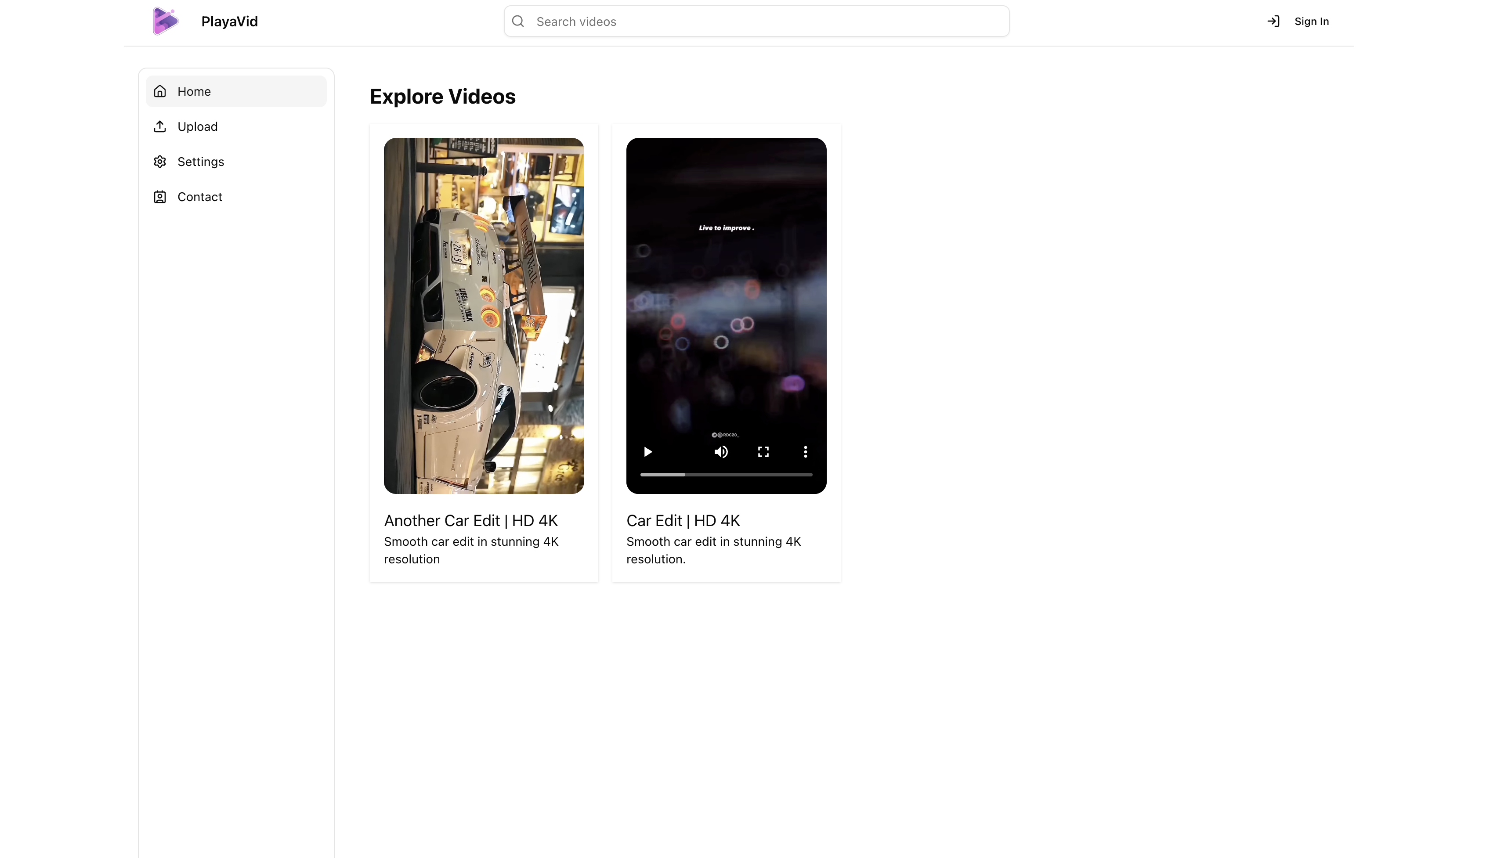The image size is (1490, 858).
Task: Open the video player's three-dot menu
Action: pyautogui.click(x=805, y=452)
